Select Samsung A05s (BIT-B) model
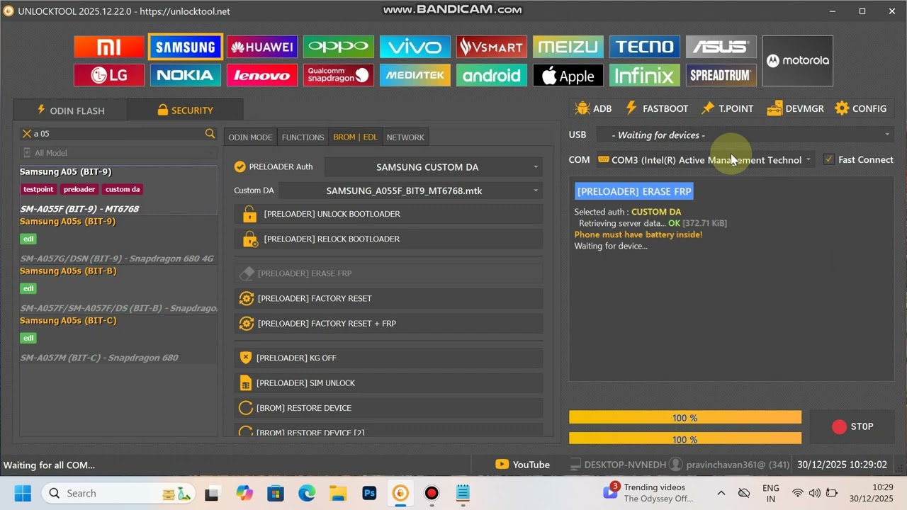Viewport: 907px width, 510px height. click(118, 289)
